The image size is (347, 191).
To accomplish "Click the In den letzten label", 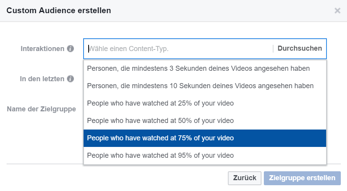I will [x=42, y=79].
